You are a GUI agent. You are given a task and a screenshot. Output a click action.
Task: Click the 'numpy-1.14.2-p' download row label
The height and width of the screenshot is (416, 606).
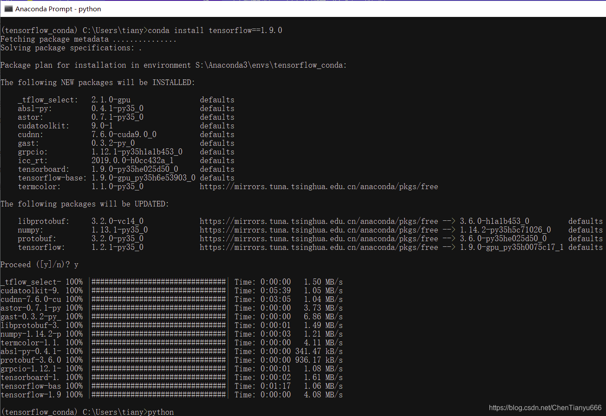click(30, 334)
